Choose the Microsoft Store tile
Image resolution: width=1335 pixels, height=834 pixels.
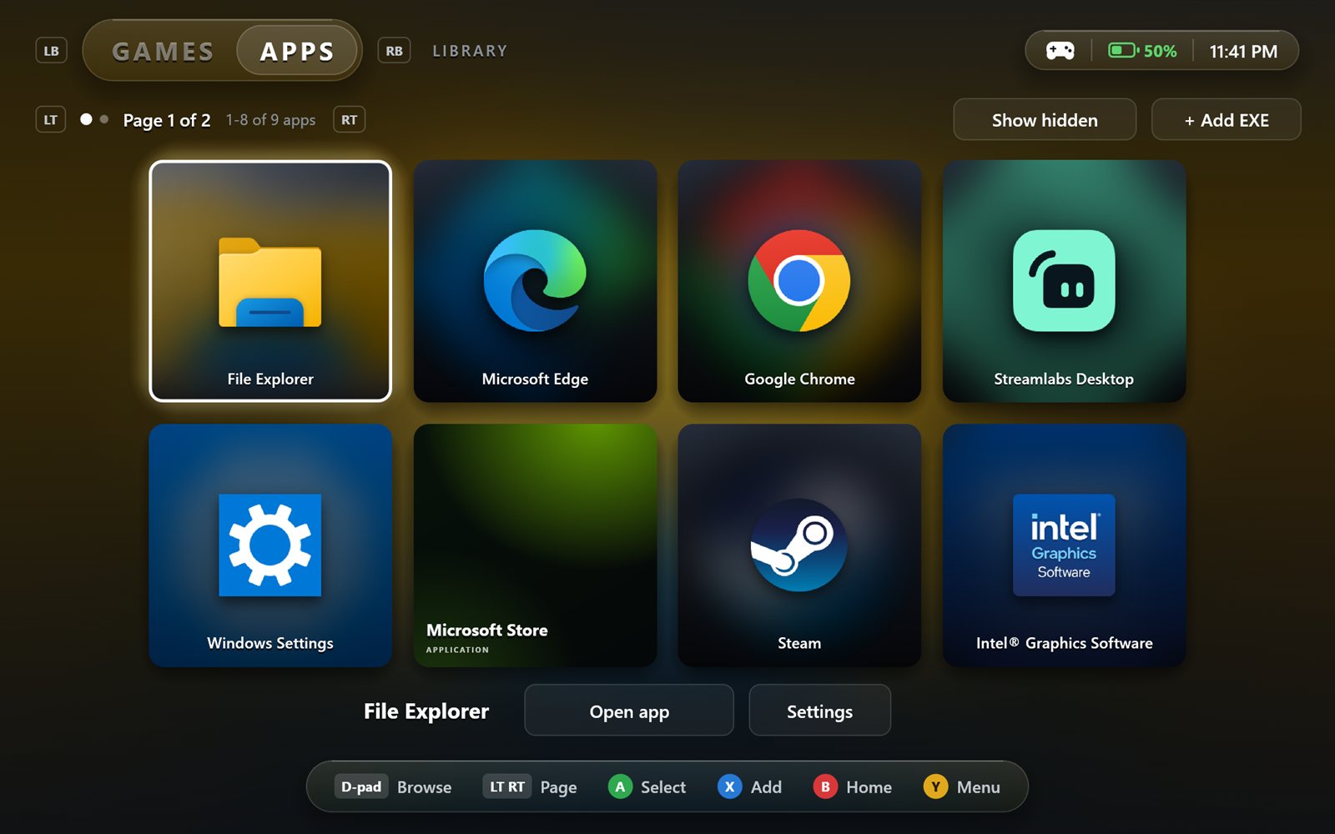point(535,545)
